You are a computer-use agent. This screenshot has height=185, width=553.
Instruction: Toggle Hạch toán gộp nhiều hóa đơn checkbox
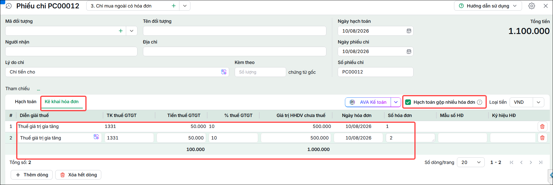[408, 102]
